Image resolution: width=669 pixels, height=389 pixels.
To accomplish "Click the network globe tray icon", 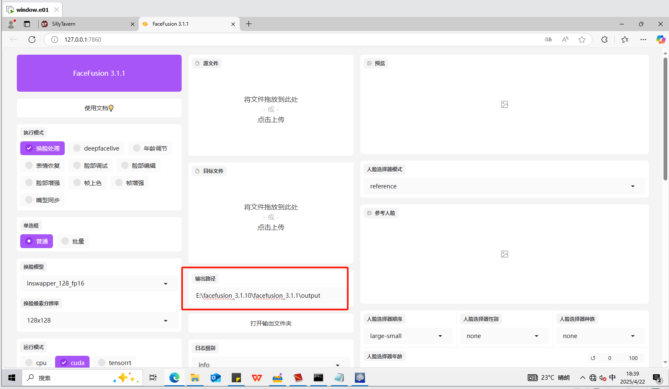I will pyautogui.click(x=593, y=378).
